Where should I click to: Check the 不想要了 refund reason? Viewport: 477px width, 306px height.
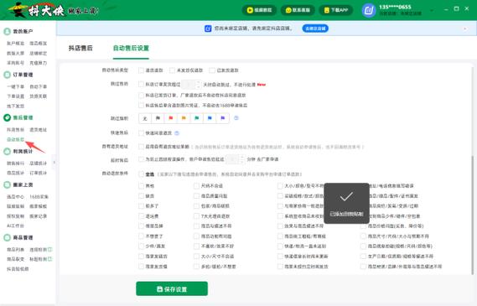[x=141, y=236]
